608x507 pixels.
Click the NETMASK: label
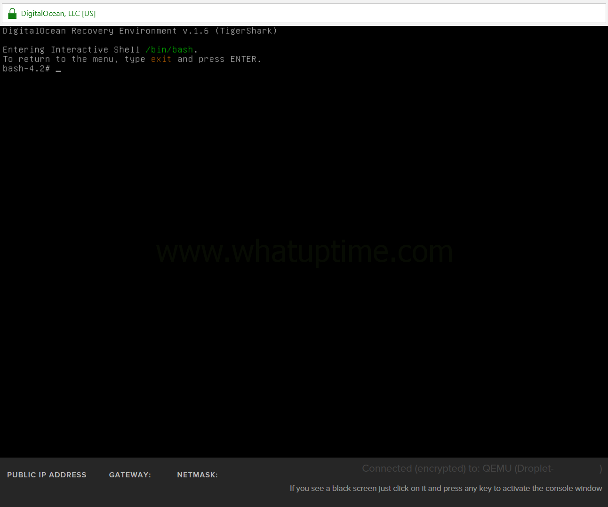pyautogui.click(x=197, y=475)
